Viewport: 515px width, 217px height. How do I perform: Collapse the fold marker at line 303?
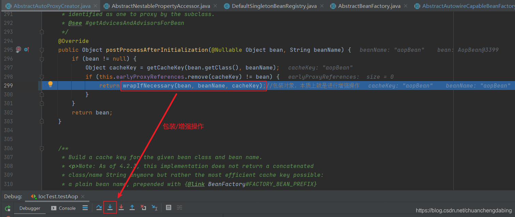pos(42,121)
